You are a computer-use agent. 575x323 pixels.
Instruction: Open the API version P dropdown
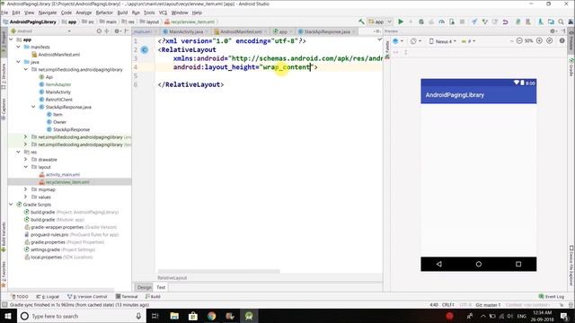[x=468, y=41]
